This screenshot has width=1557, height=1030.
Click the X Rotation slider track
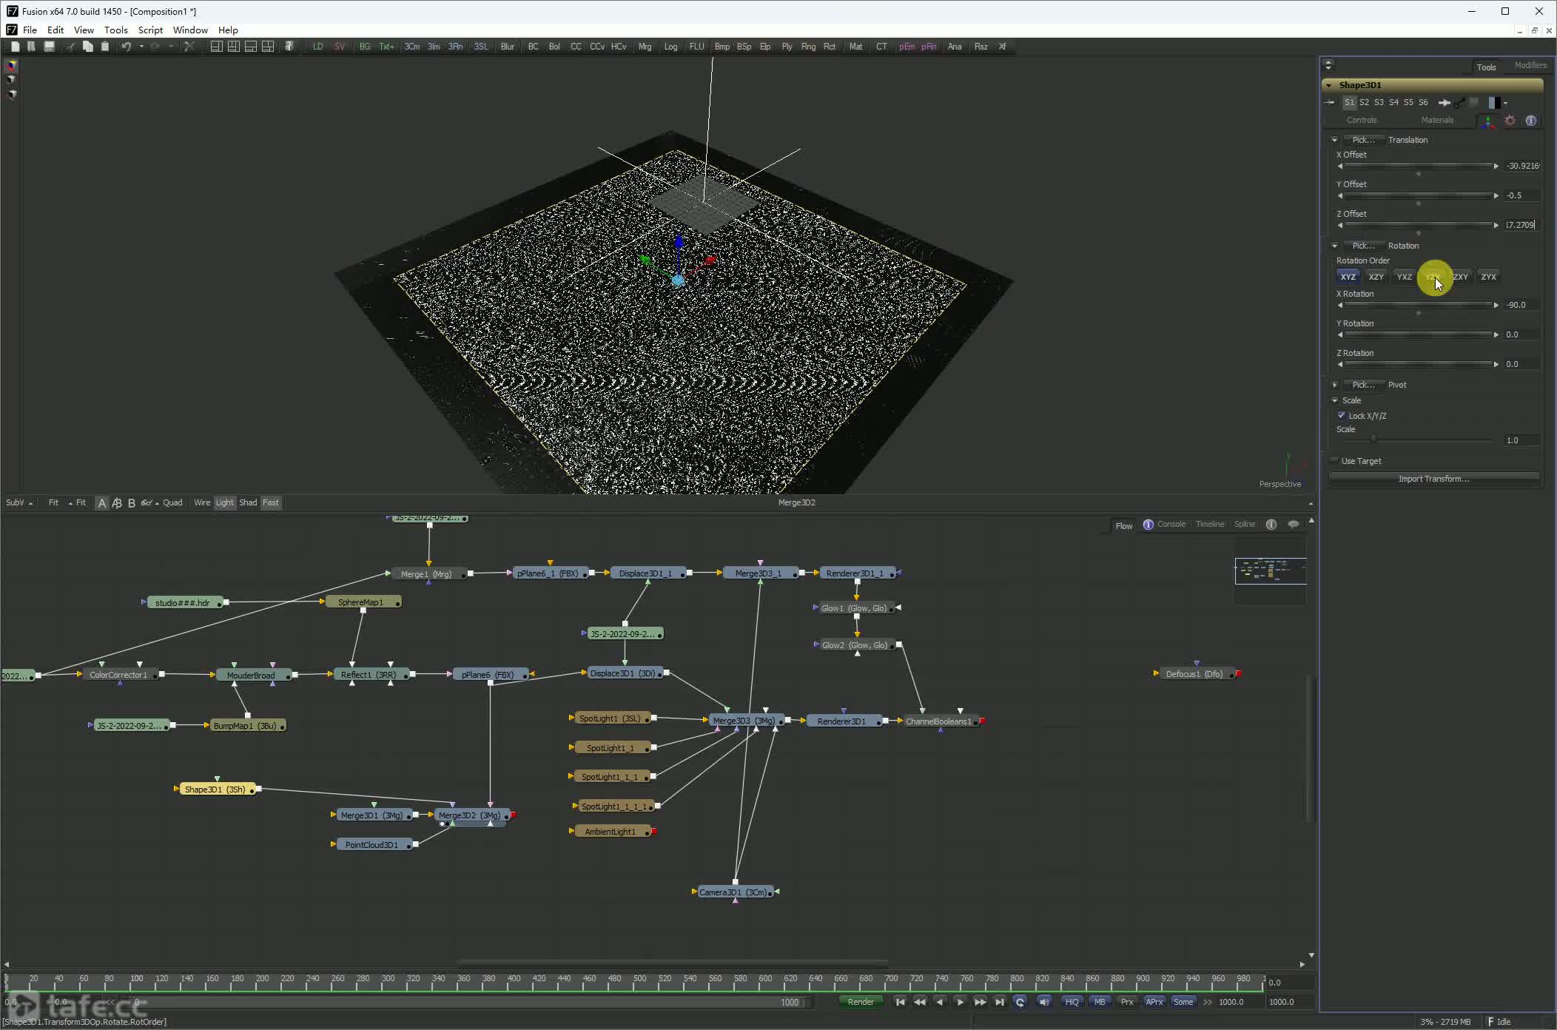tap(1417, 305)
